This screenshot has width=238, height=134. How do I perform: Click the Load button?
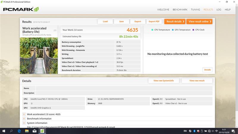pyautogui.click(x=105, y=21)
